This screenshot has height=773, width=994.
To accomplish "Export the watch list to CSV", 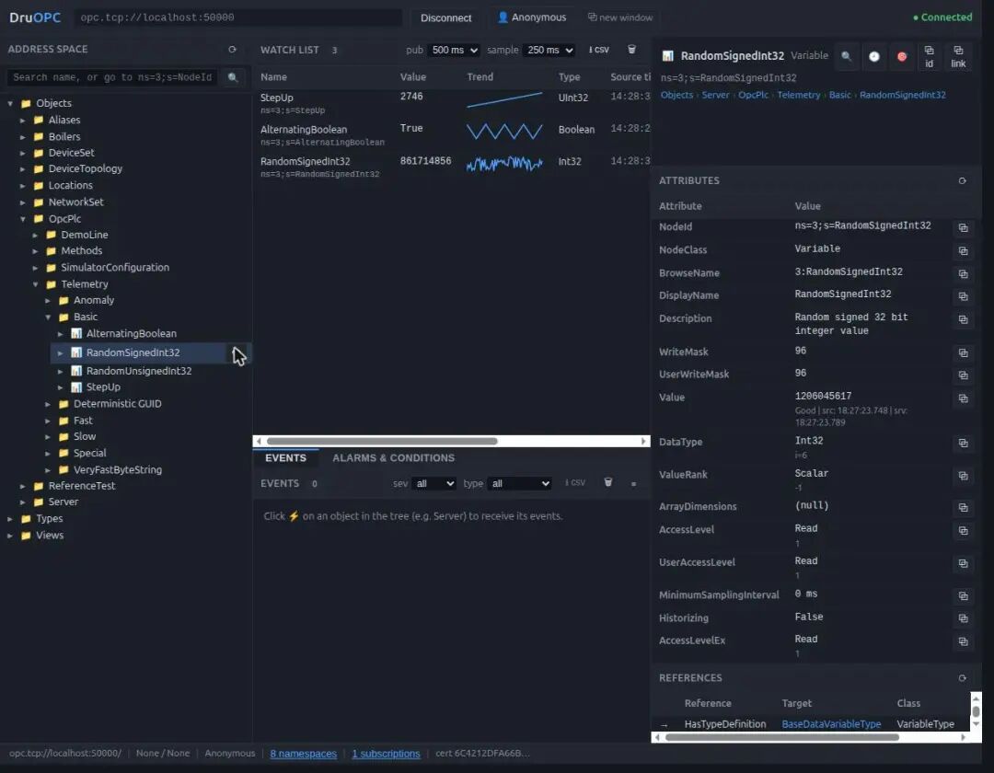I will pos(599,50).
